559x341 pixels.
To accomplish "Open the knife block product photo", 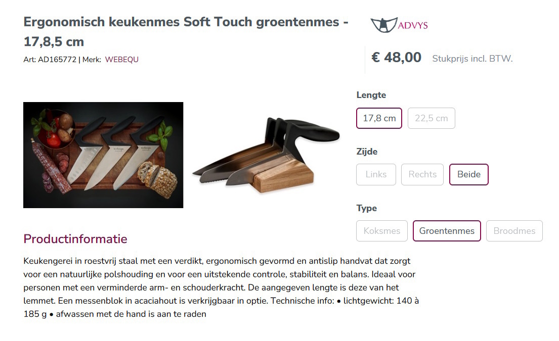I will tap(266, 155).
